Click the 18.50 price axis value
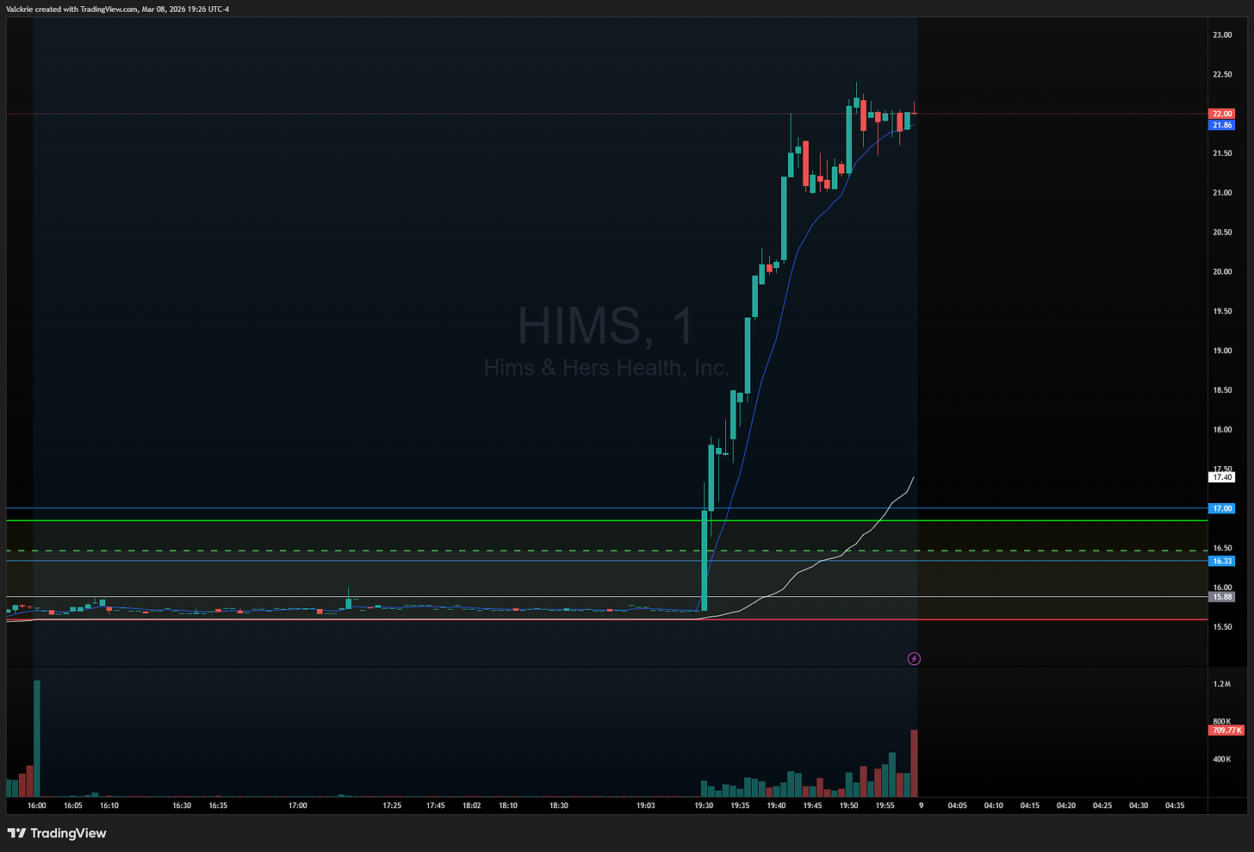1254x852 pixels. point(1222,390)
